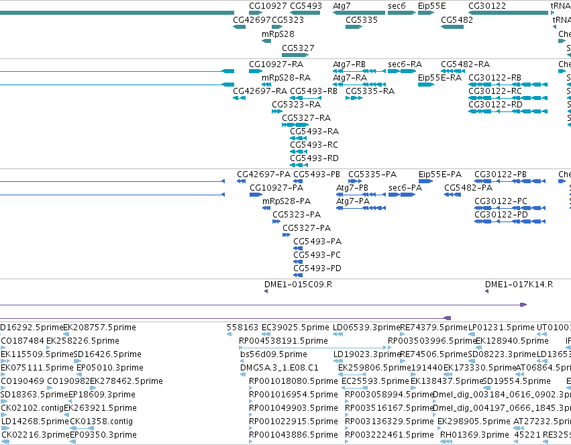Select the DME1-017K14.R feature label
The width and height of the screenshot is (571, 445).
tap(519, 285)
